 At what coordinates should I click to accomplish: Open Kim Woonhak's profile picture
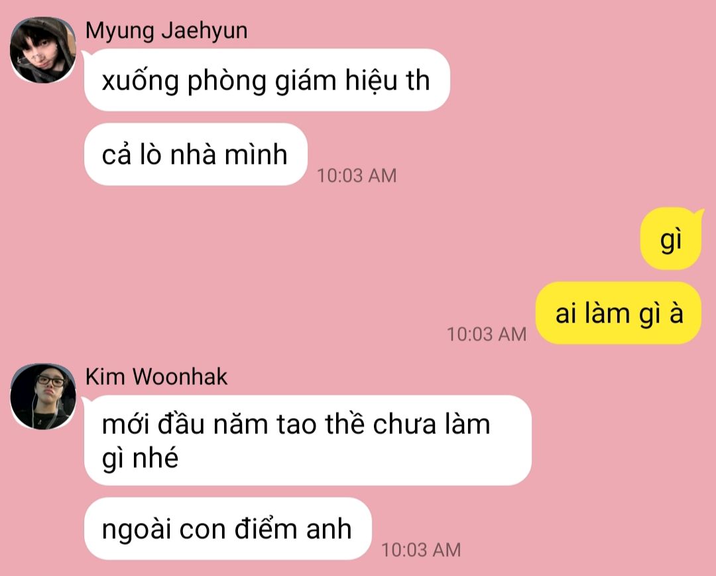(43, 397)
